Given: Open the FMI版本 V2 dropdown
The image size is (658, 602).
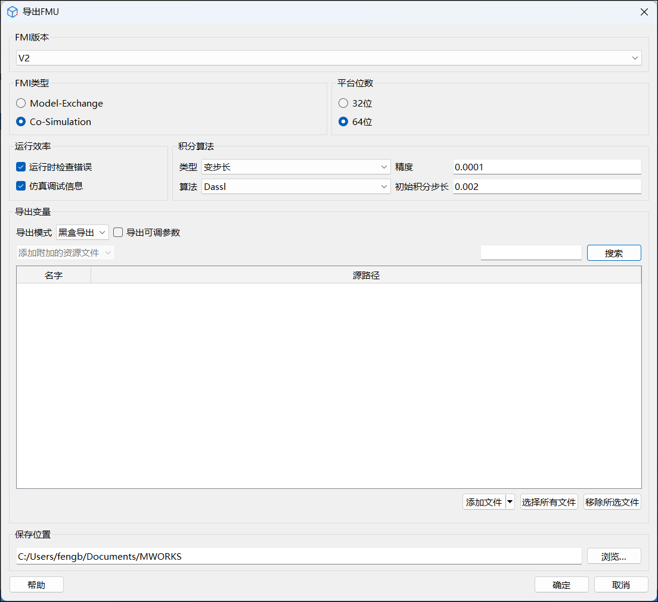Looking at the screenshot, I should click(x=328, y=58).
